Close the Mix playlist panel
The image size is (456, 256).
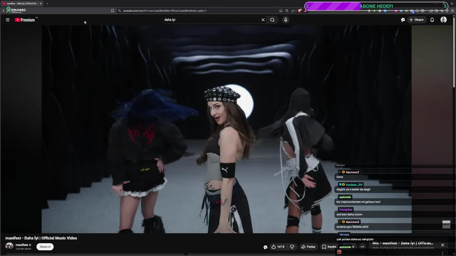(x=442, y=245)
